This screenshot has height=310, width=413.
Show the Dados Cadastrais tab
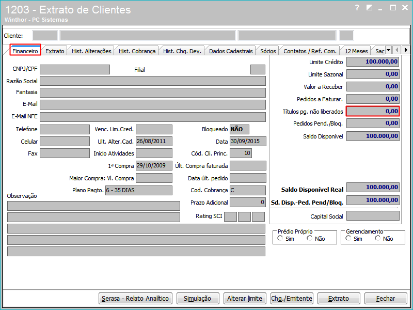(231, 51)
